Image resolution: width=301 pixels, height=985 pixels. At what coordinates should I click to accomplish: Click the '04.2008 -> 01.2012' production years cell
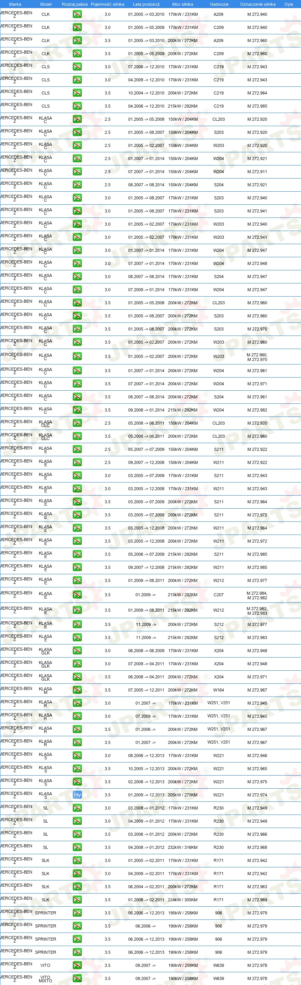click(146, 847)
